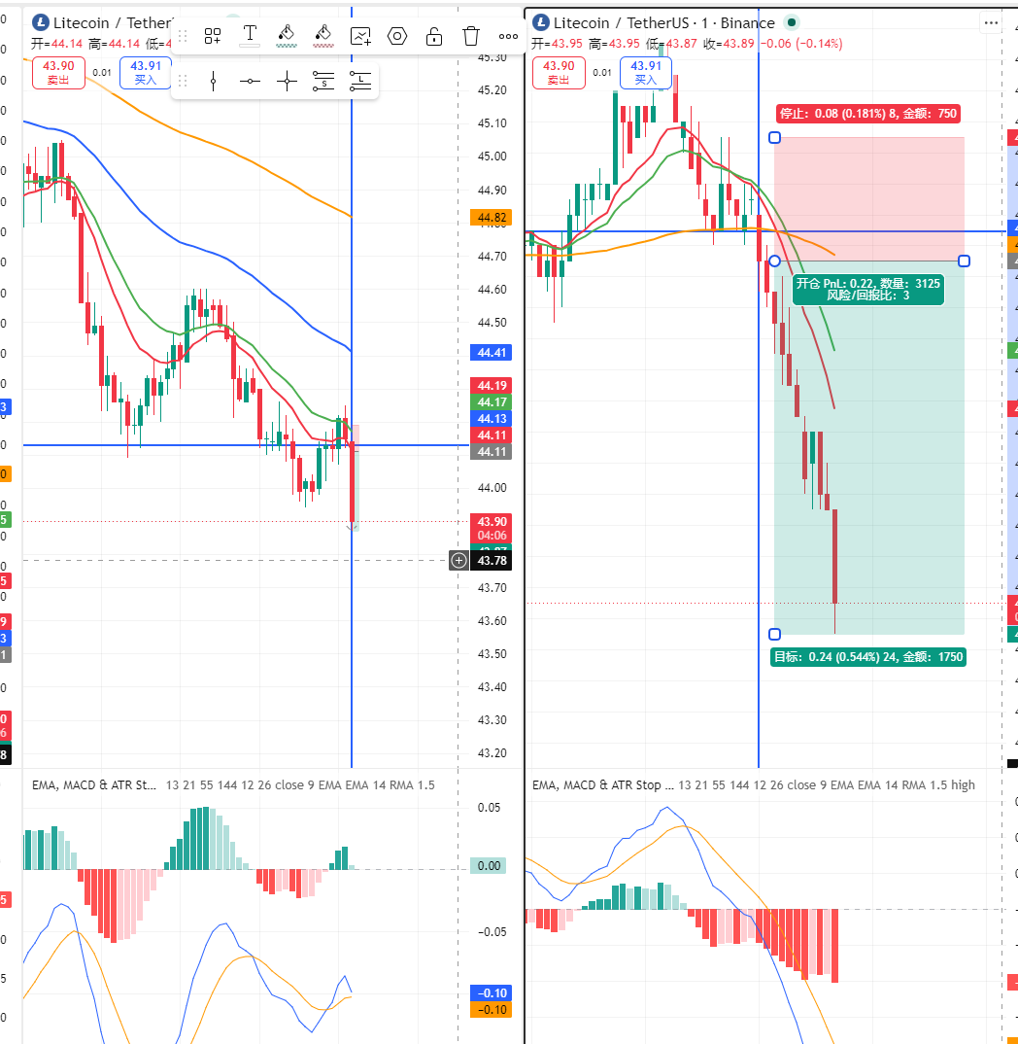Click the orange -0.10 signal value label
Image resolution: width=1018 pixels, height=1044 pixels.
(x=492, y=1009)
